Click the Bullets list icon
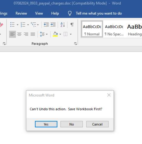The height and width of the screenshot is (144, 142). point(12,25)
